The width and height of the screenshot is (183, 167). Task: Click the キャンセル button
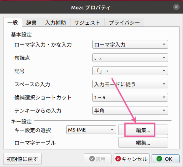(x=131, y=159)
